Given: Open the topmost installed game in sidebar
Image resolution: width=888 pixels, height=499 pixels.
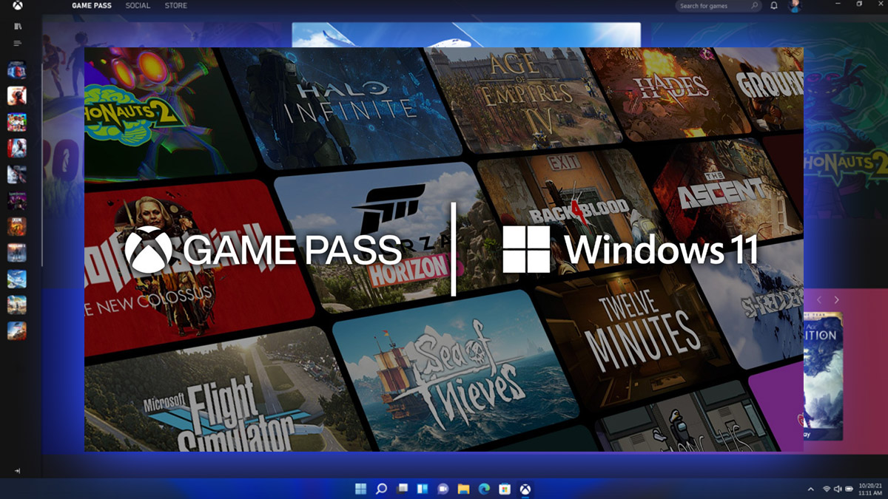Looking at the screenshot, I should pos(17,70).
